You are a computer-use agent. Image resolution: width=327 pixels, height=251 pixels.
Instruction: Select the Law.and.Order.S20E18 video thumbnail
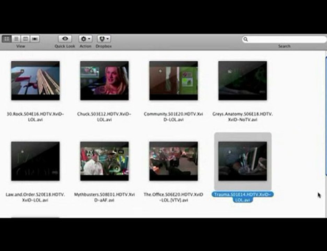tap(36, 161)
